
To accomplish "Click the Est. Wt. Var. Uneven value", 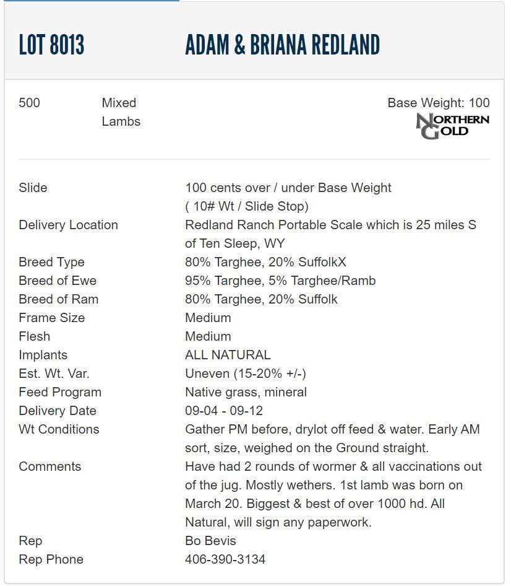I will pyautogui.click(x=246, y=374).
